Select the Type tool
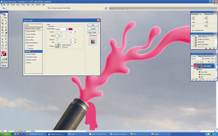The image size is (218, 136). click(6, 39)
